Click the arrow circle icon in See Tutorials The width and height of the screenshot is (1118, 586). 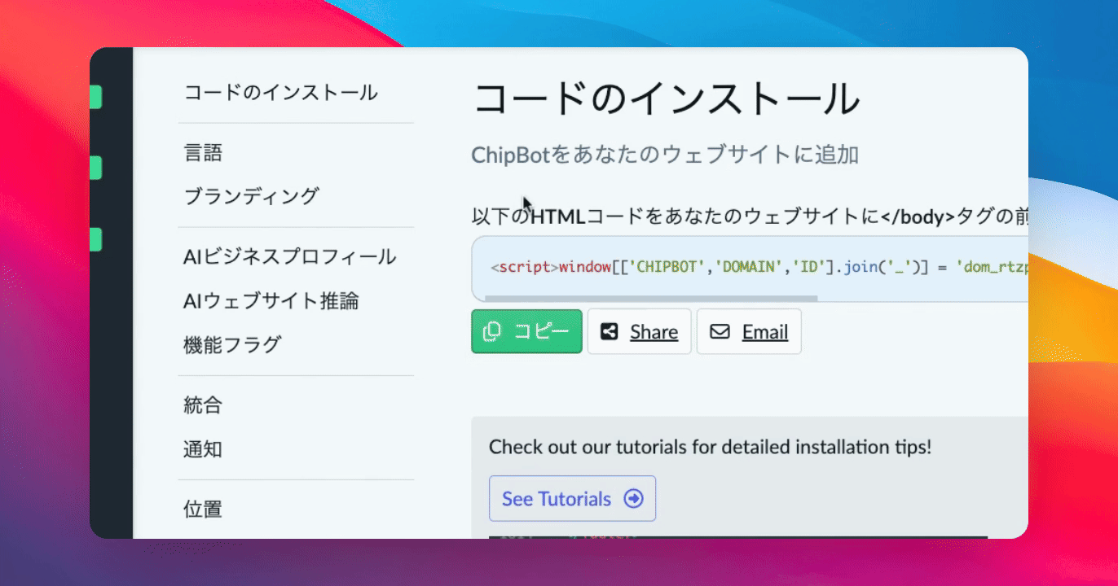(x=633, y=498)
